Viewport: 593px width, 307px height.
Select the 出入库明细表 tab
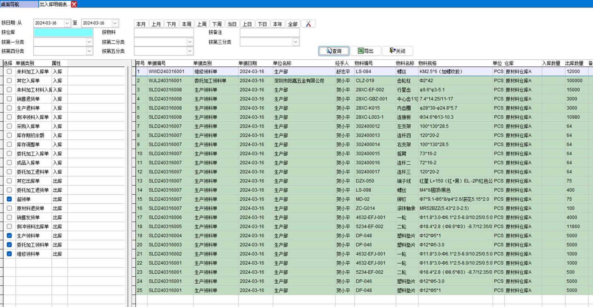[53, 4]
